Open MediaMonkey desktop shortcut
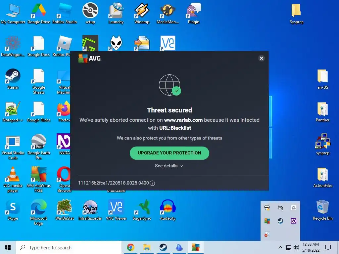This screenshot has width=339, height=254. 168,14
